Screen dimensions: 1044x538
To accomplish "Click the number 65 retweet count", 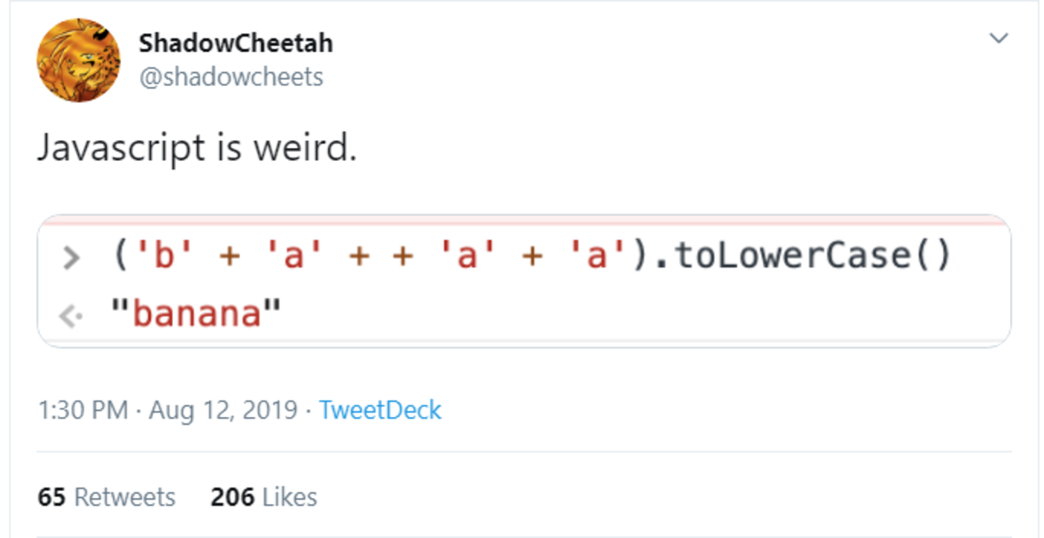I will click(x=52, y=497).
